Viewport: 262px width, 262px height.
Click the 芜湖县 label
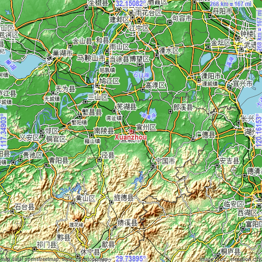[126, 107]
